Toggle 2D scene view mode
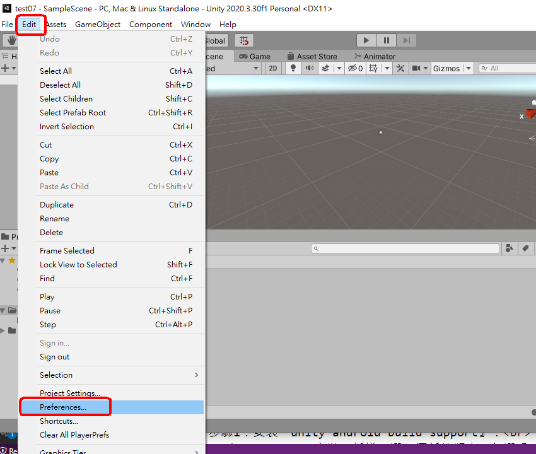536x454 pixels. [273, 68]
